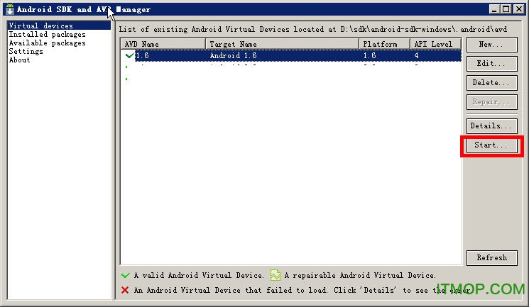The height and width of the screenshot is (307, 529).
Task: Sort by the API Level column header
Action: tap(435, 44)
